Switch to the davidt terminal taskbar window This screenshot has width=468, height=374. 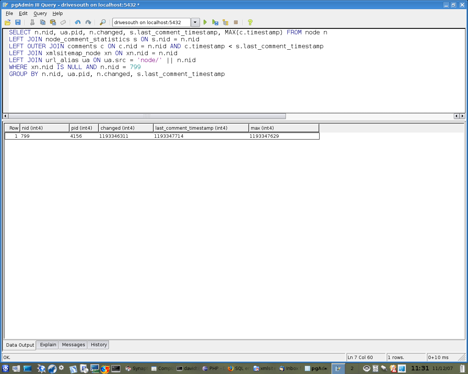coord(188,369)
